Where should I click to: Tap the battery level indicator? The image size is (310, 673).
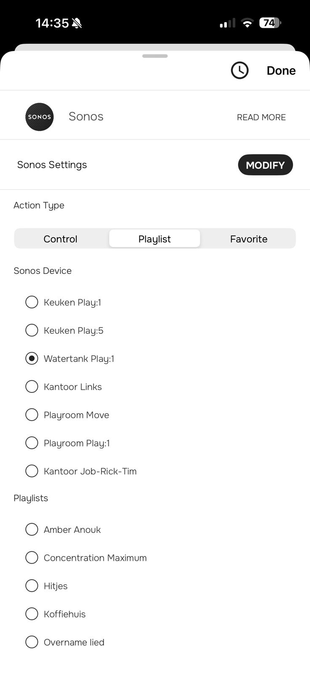tap(270, 23)
